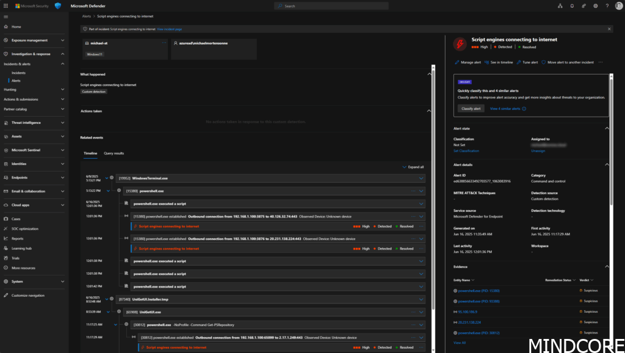The image size is (625, 353).
Task: Open Settings gear in top bar
Action: (x=596, y=6)
